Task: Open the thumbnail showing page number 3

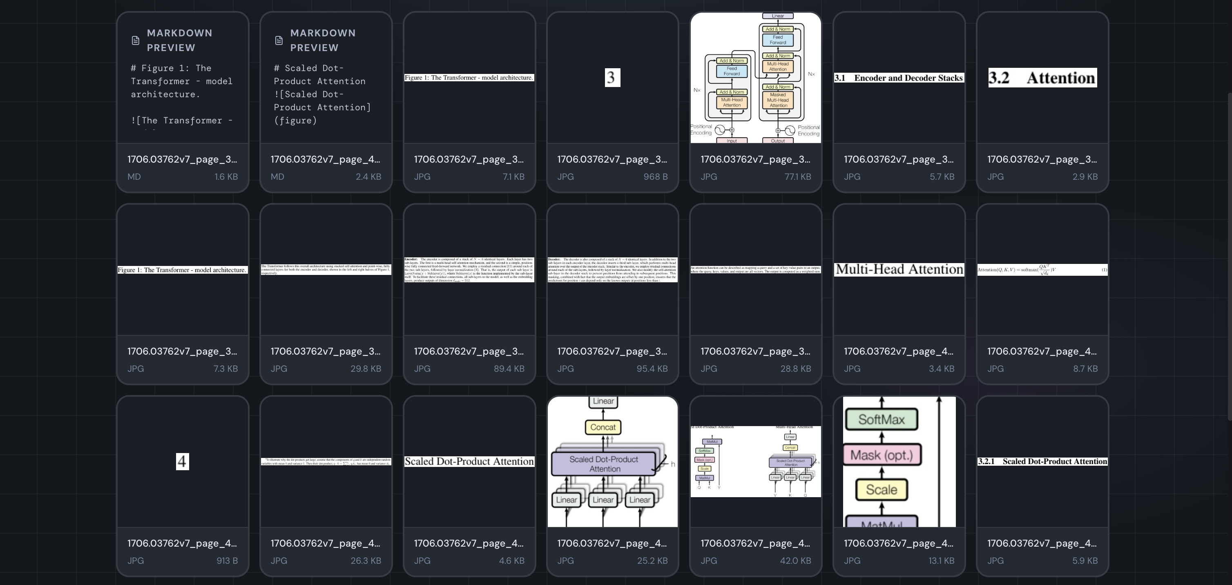Action: tap(613, 78)
